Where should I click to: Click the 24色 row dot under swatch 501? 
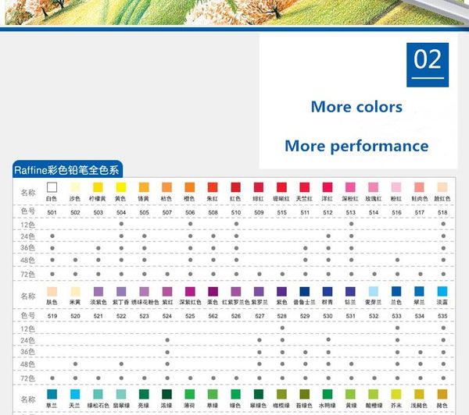pos(52,236)
